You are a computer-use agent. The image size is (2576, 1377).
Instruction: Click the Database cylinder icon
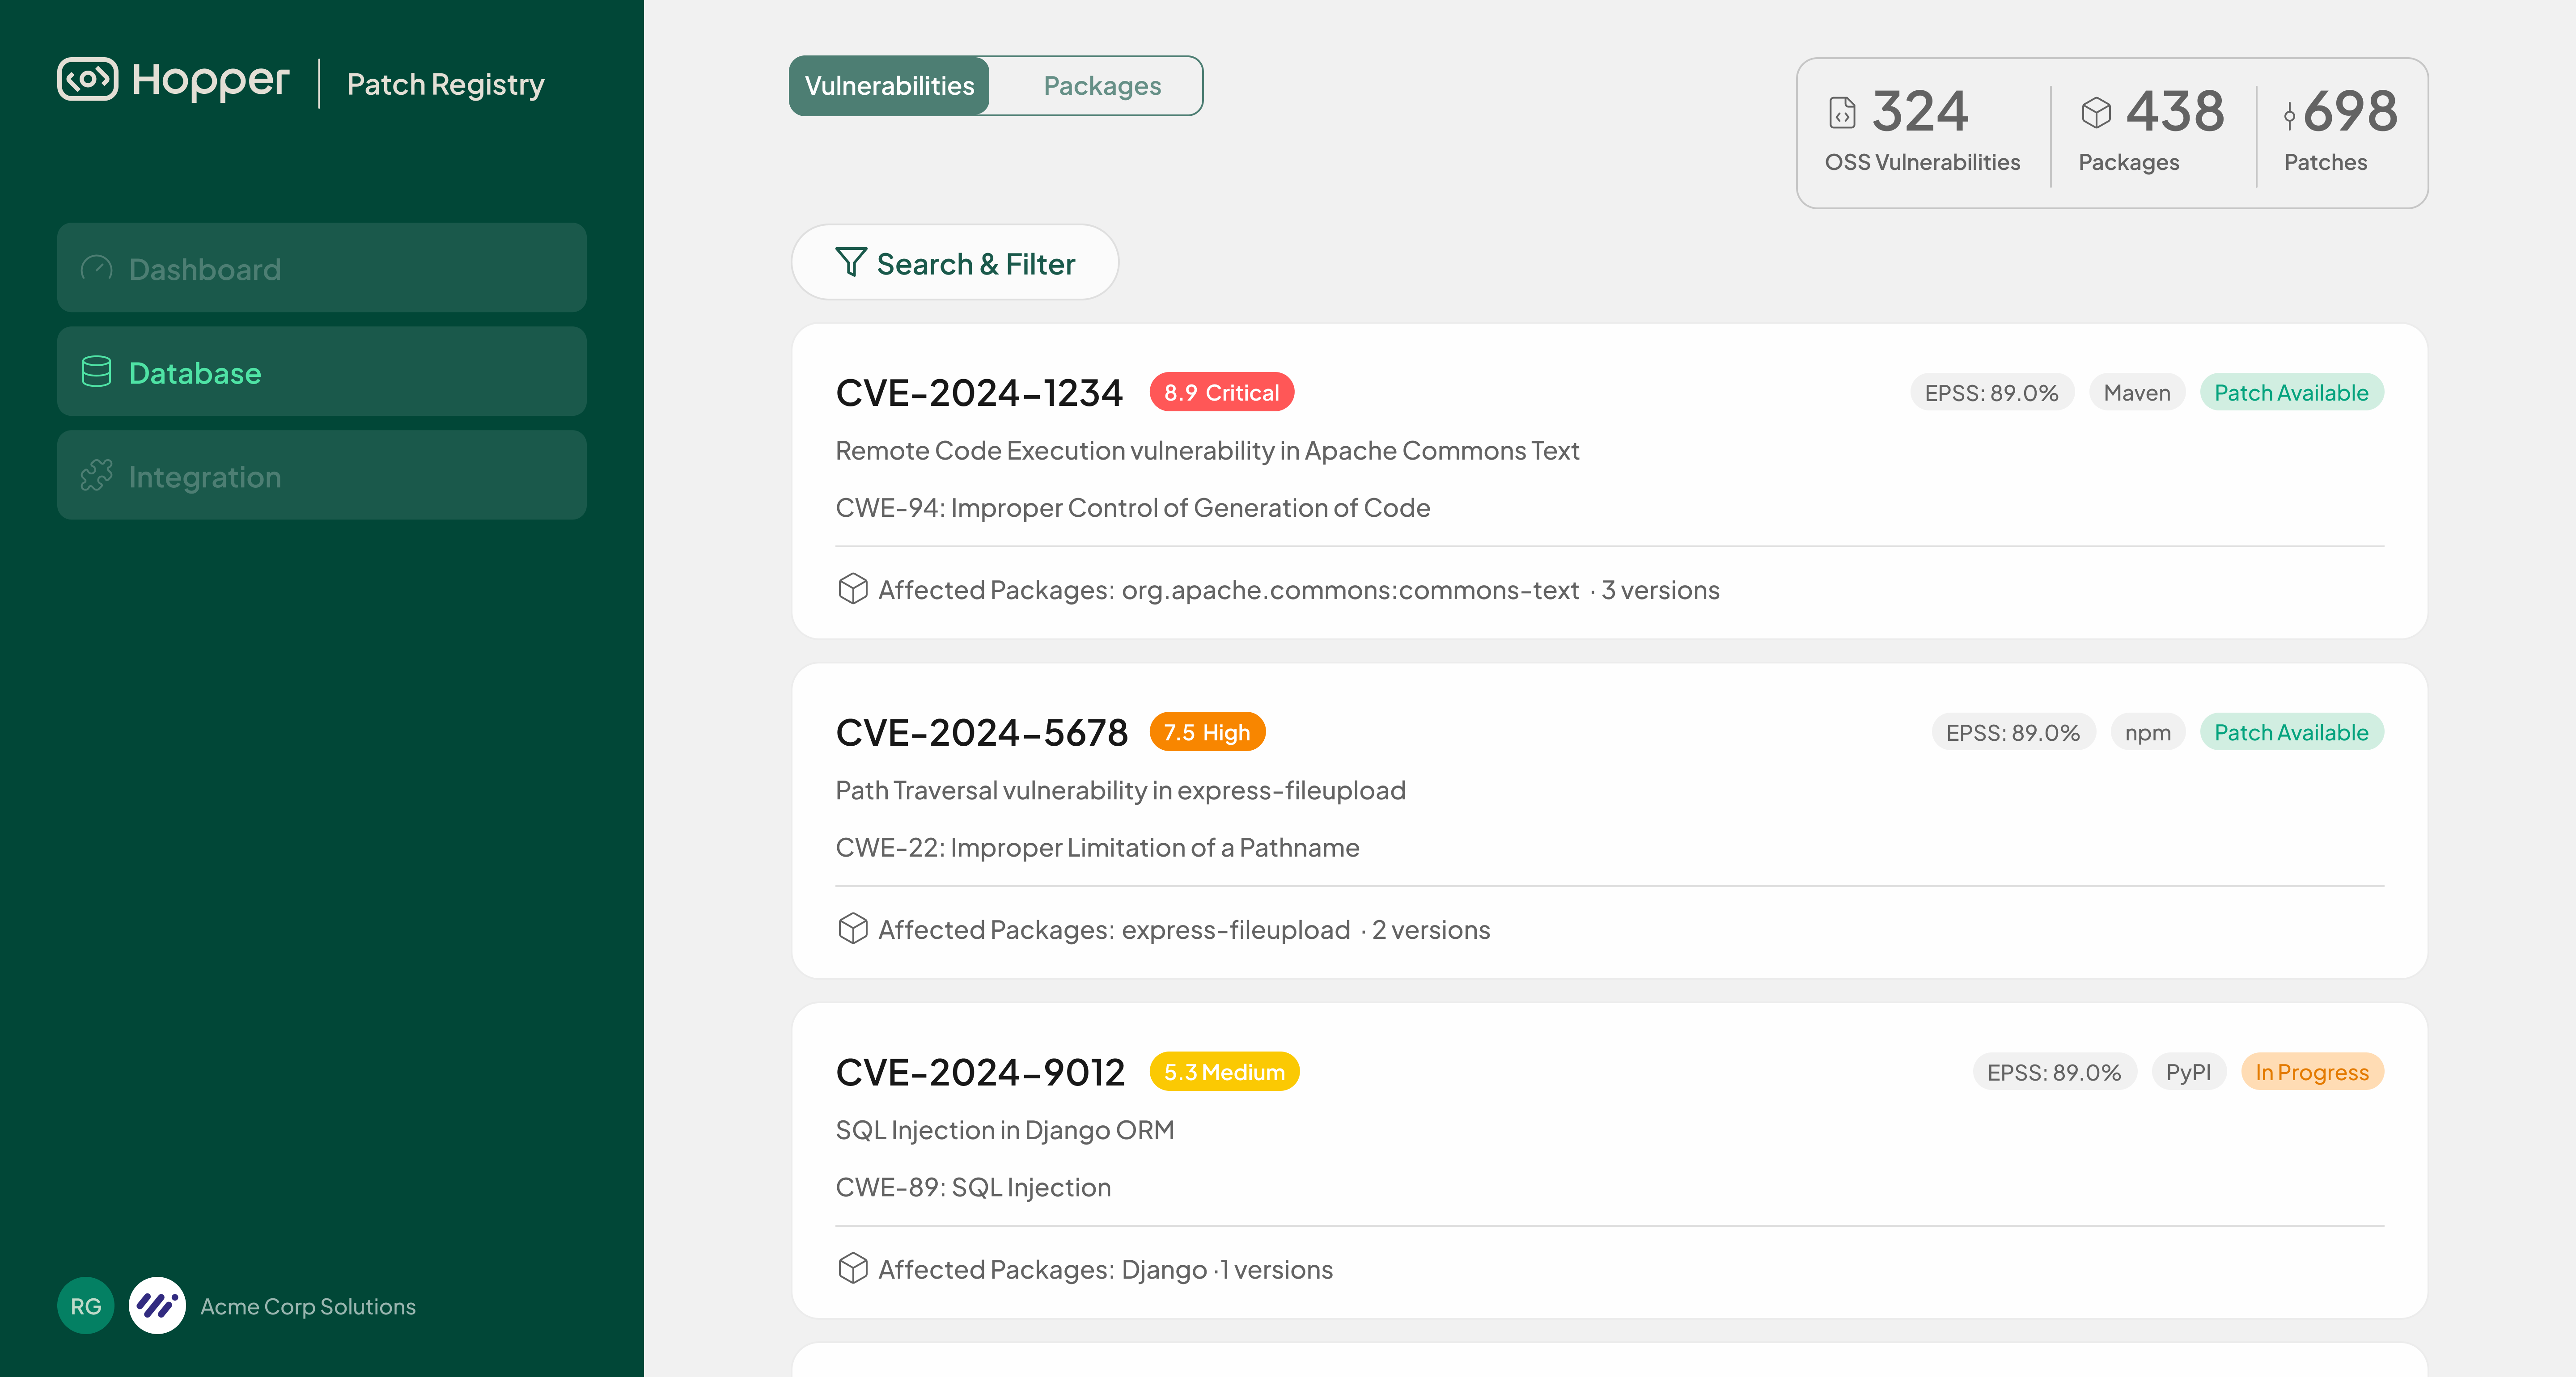tap(96, 372)
